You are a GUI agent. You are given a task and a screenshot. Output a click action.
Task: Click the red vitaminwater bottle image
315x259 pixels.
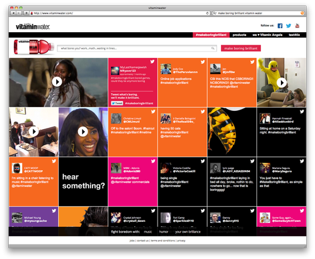tap(34, 47)
